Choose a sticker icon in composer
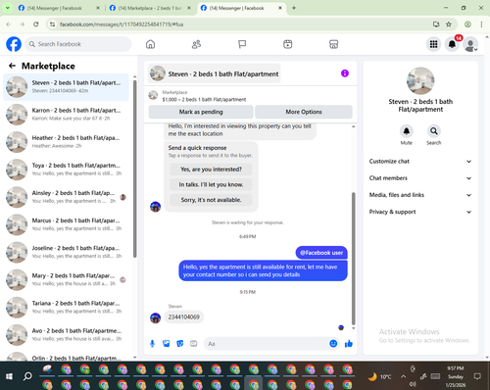Viewport: 490px width, 390px height. (x=180, y=344)
